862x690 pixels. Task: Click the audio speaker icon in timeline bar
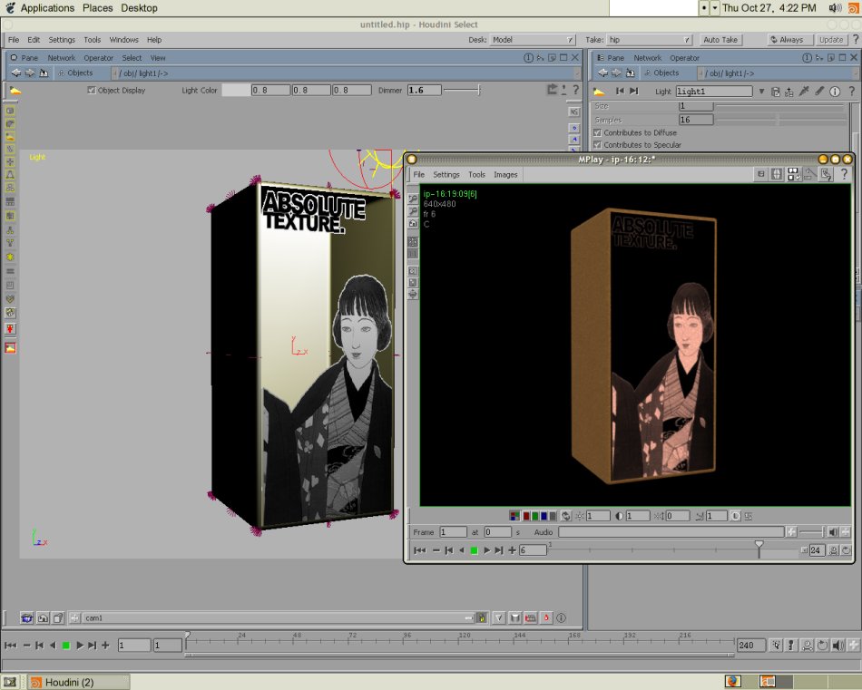click(x=838, y=645)
